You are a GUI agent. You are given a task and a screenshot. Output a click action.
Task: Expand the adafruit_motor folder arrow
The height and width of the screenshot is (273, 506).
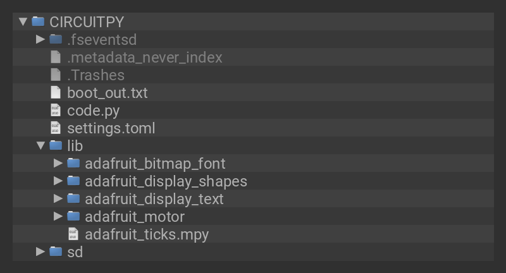(58, 216)
